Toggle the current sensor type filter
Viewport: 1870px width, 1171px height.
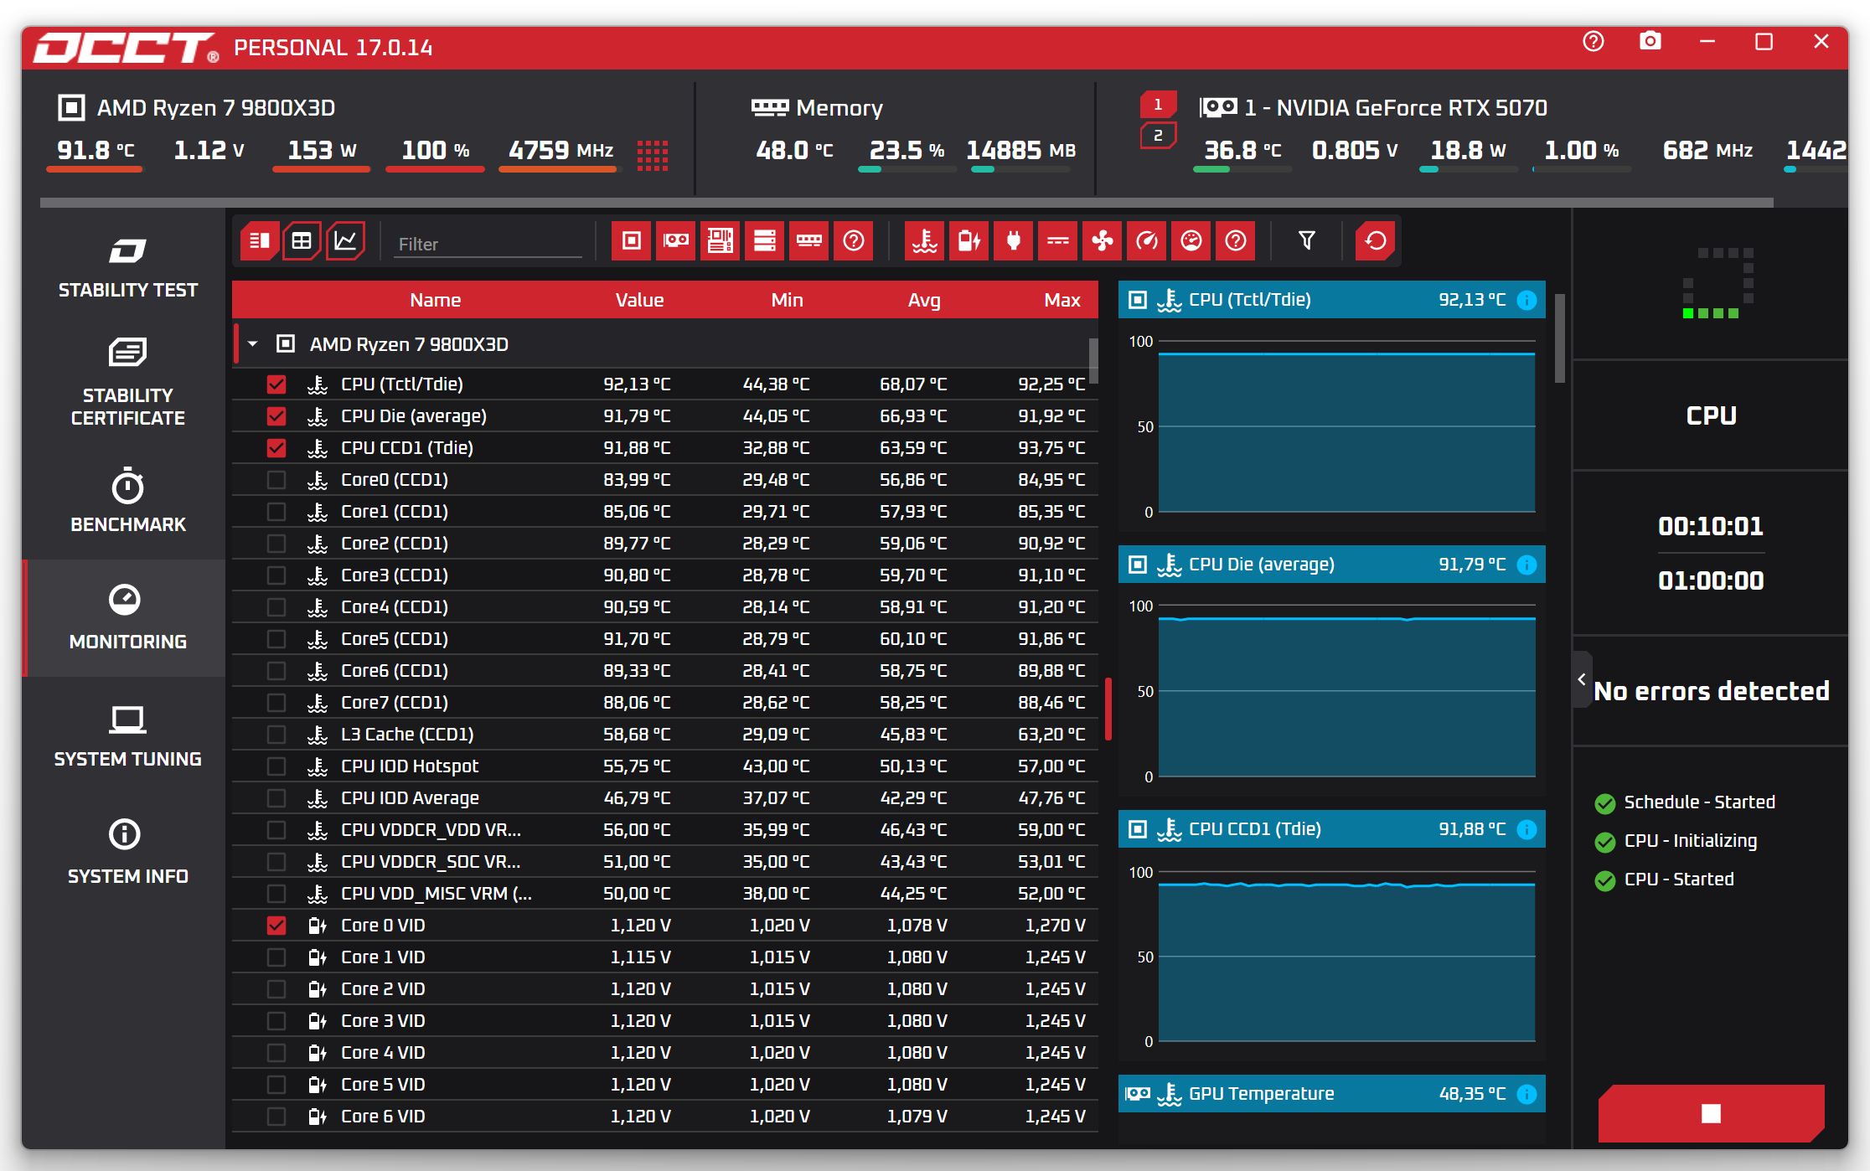1058,241
